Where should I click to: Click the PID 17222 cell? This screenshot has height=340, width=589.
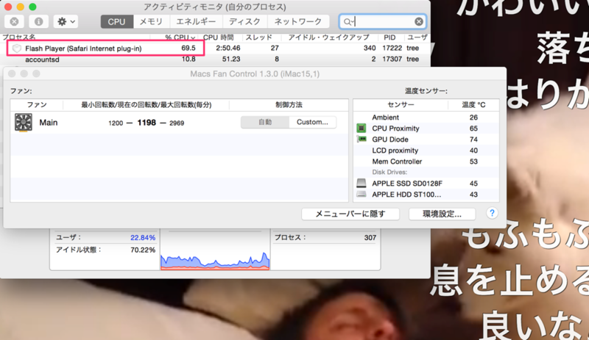click(392, 48)
